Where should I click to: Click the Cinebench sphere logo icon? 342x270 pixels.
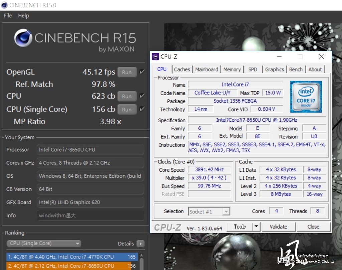pos(23,37)
